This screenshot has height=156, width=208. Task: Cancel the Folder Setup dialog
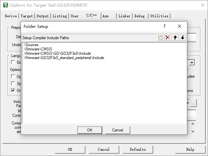pyautogui.click(x=118, y=130)
